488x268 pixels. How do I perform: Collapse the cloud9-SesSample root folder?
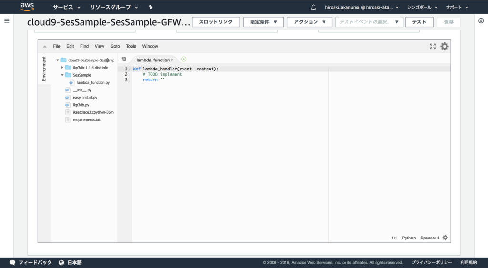(58, 60)
